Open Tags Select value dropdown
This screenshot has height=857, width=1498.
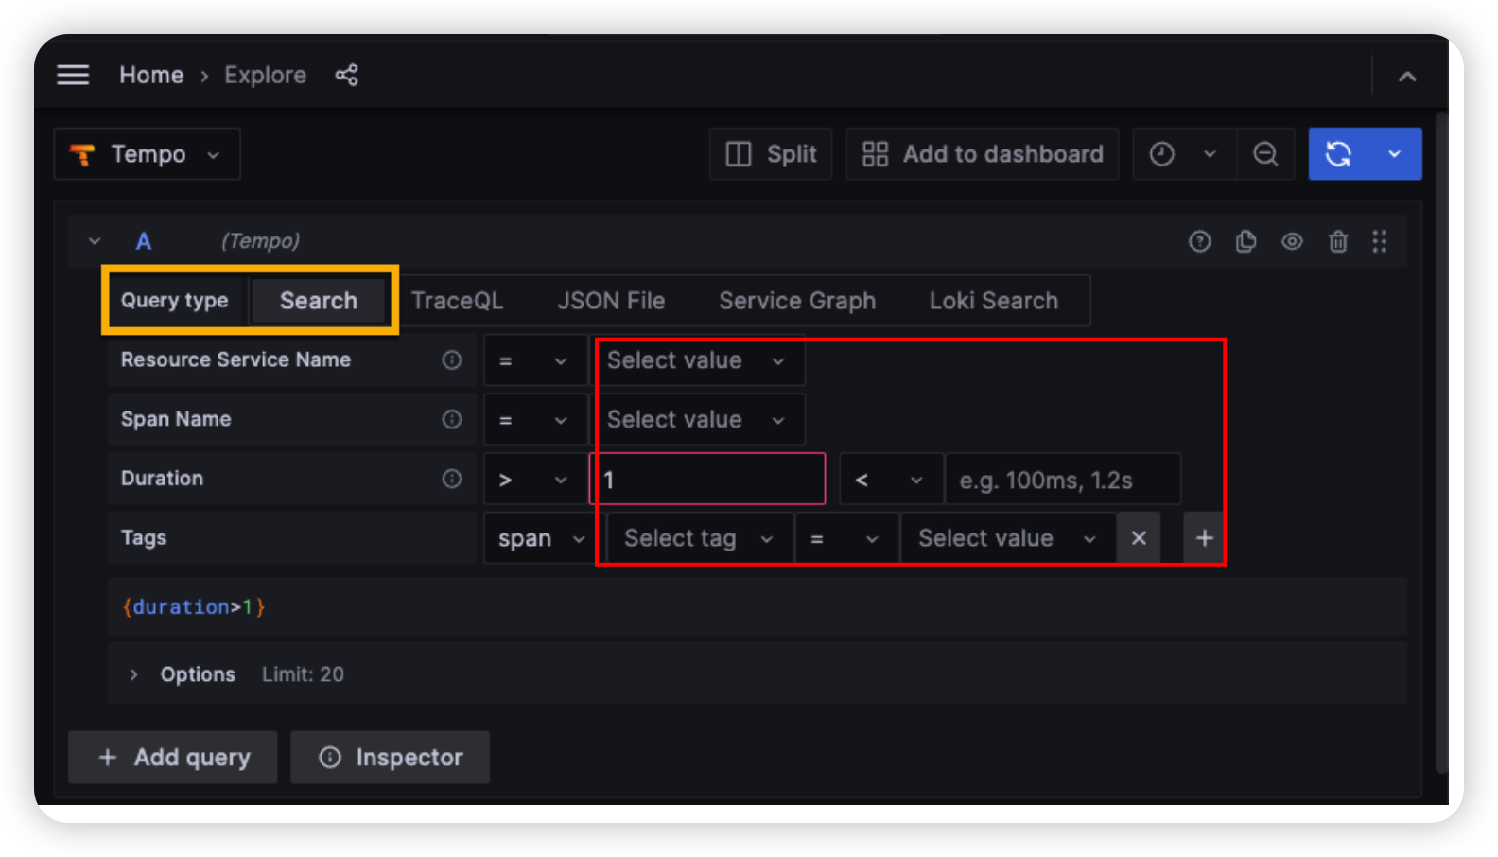[x=1008, y=538]
